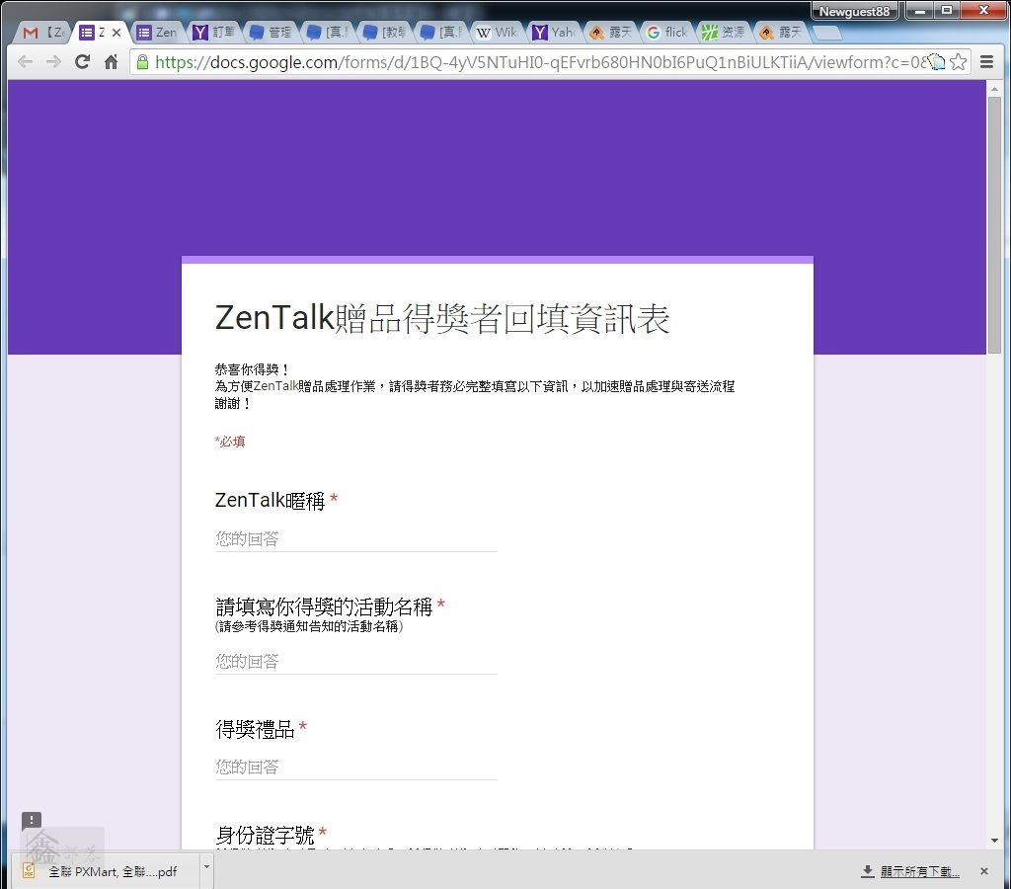
Task: Open the Chrome hamburger menu
Action: (986, 62)
